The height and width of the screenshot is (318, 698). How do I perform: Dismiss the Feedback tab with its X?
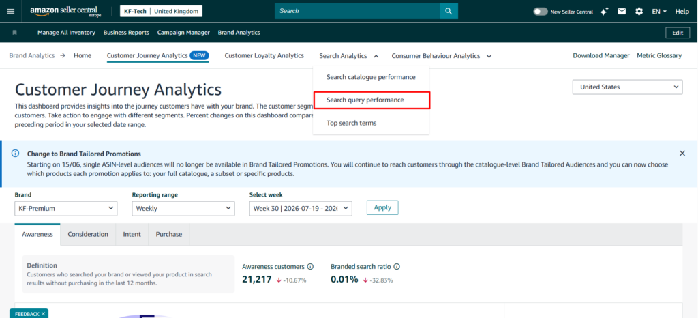point(43,313)
